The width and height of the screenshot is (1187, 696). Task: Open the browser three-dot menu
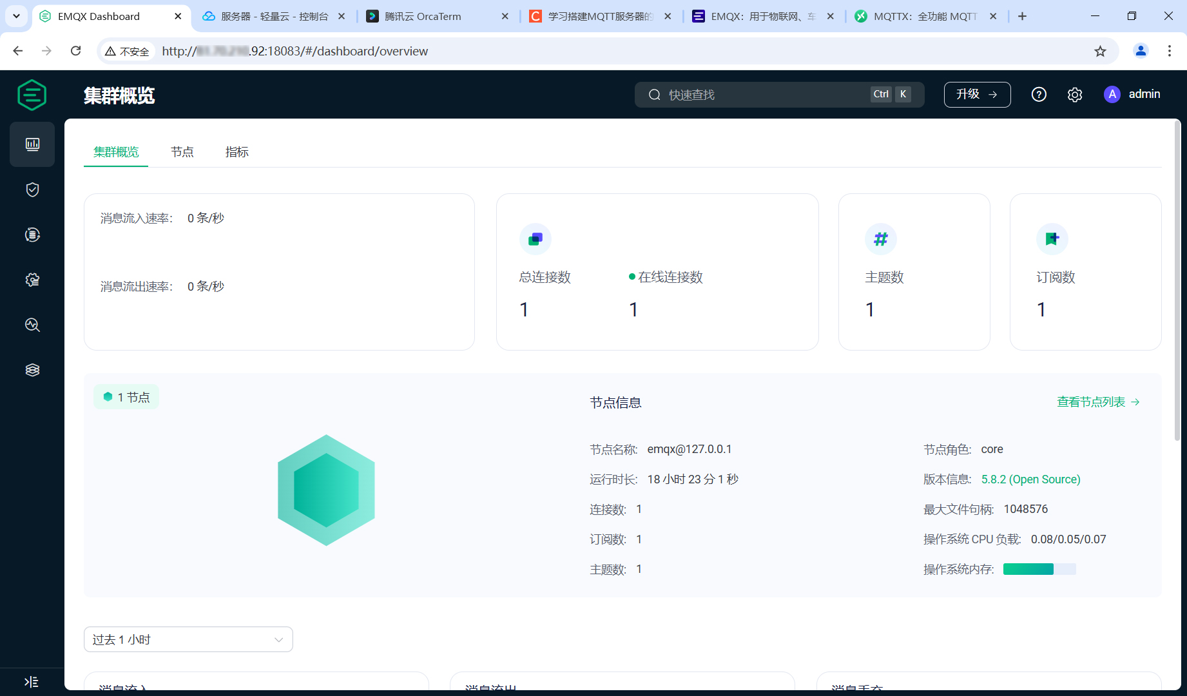pos(1170,51)
